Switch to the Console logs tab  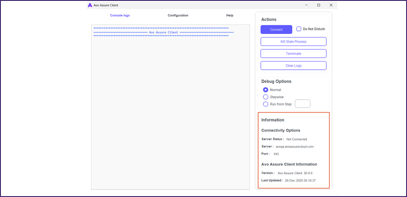[120, 15]
